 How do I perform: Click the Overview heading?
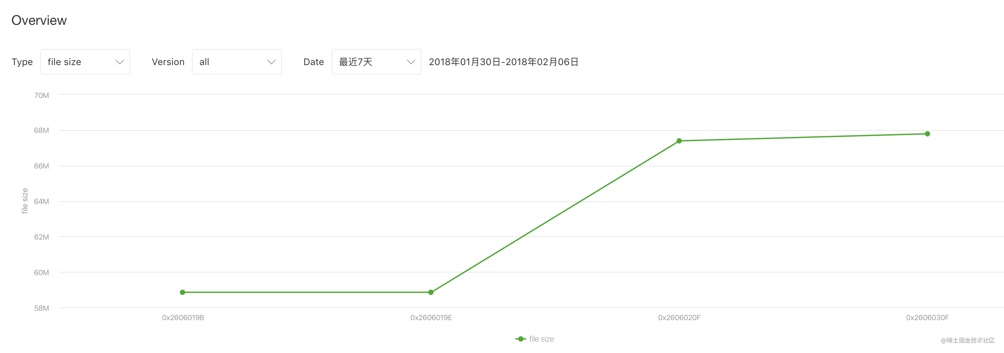[39, 20]
